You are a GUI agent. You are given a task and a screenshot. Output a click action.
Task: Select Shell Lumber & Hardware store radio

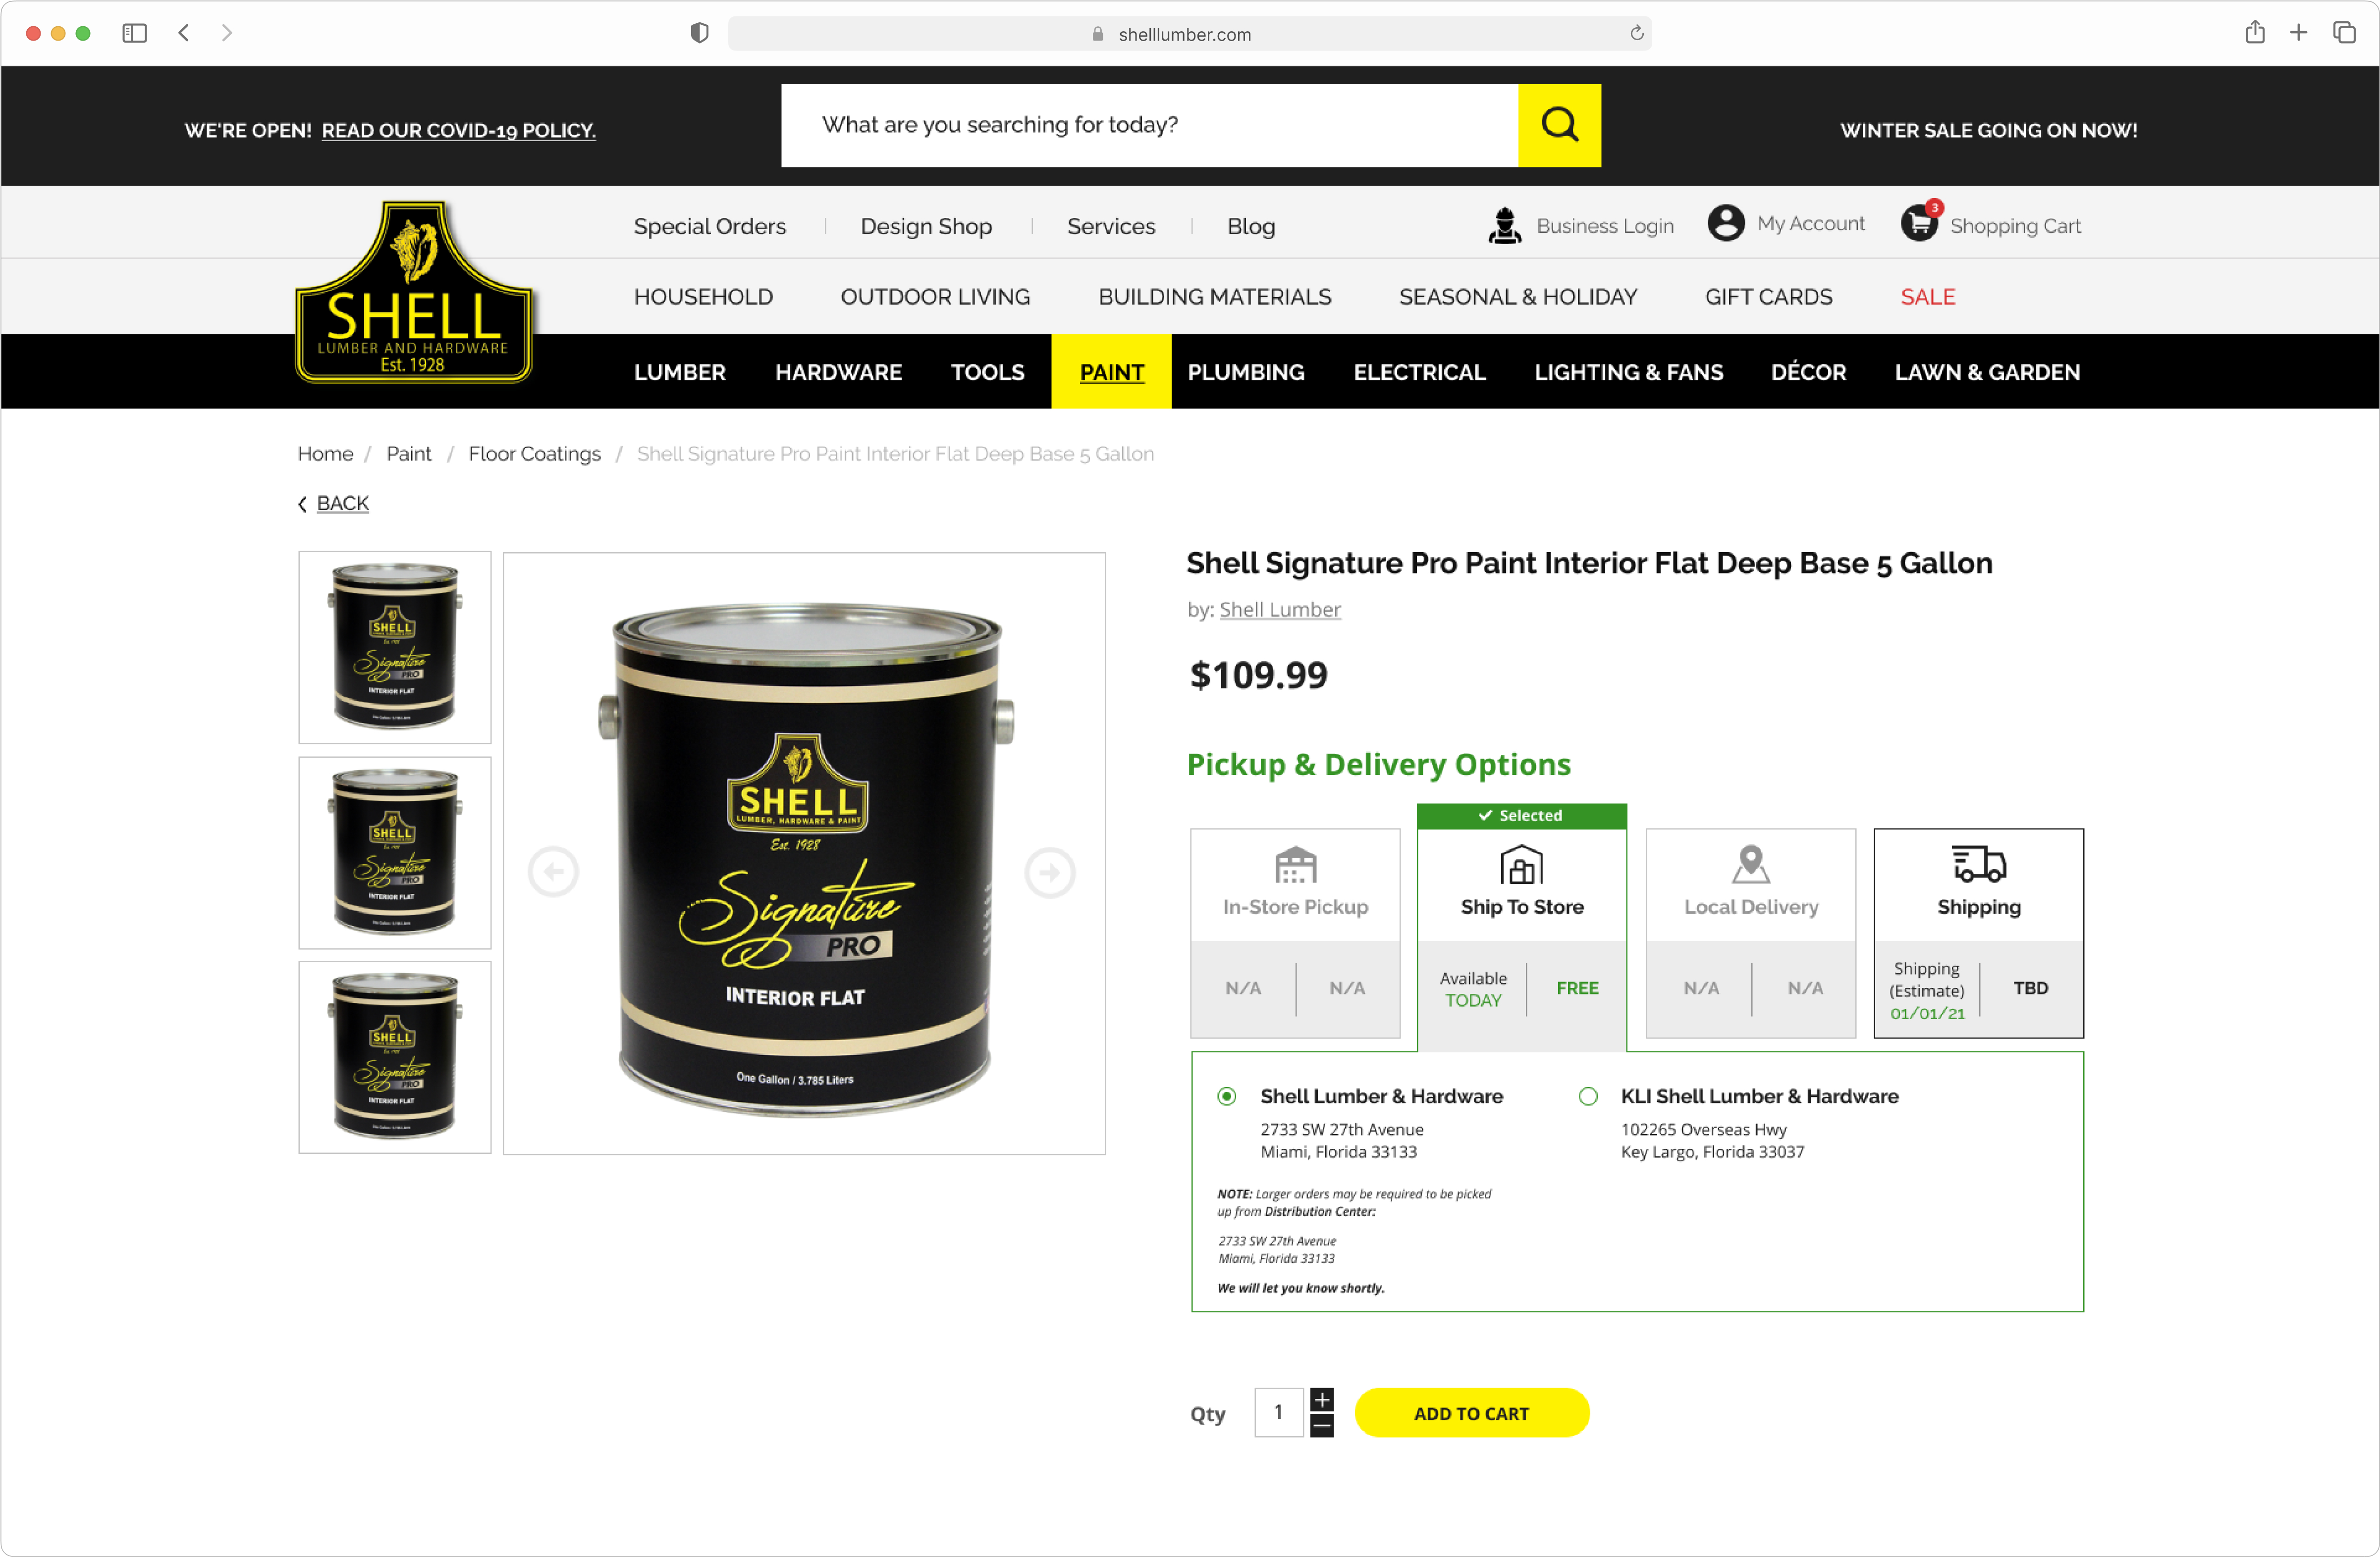tap(1226, 1096)
